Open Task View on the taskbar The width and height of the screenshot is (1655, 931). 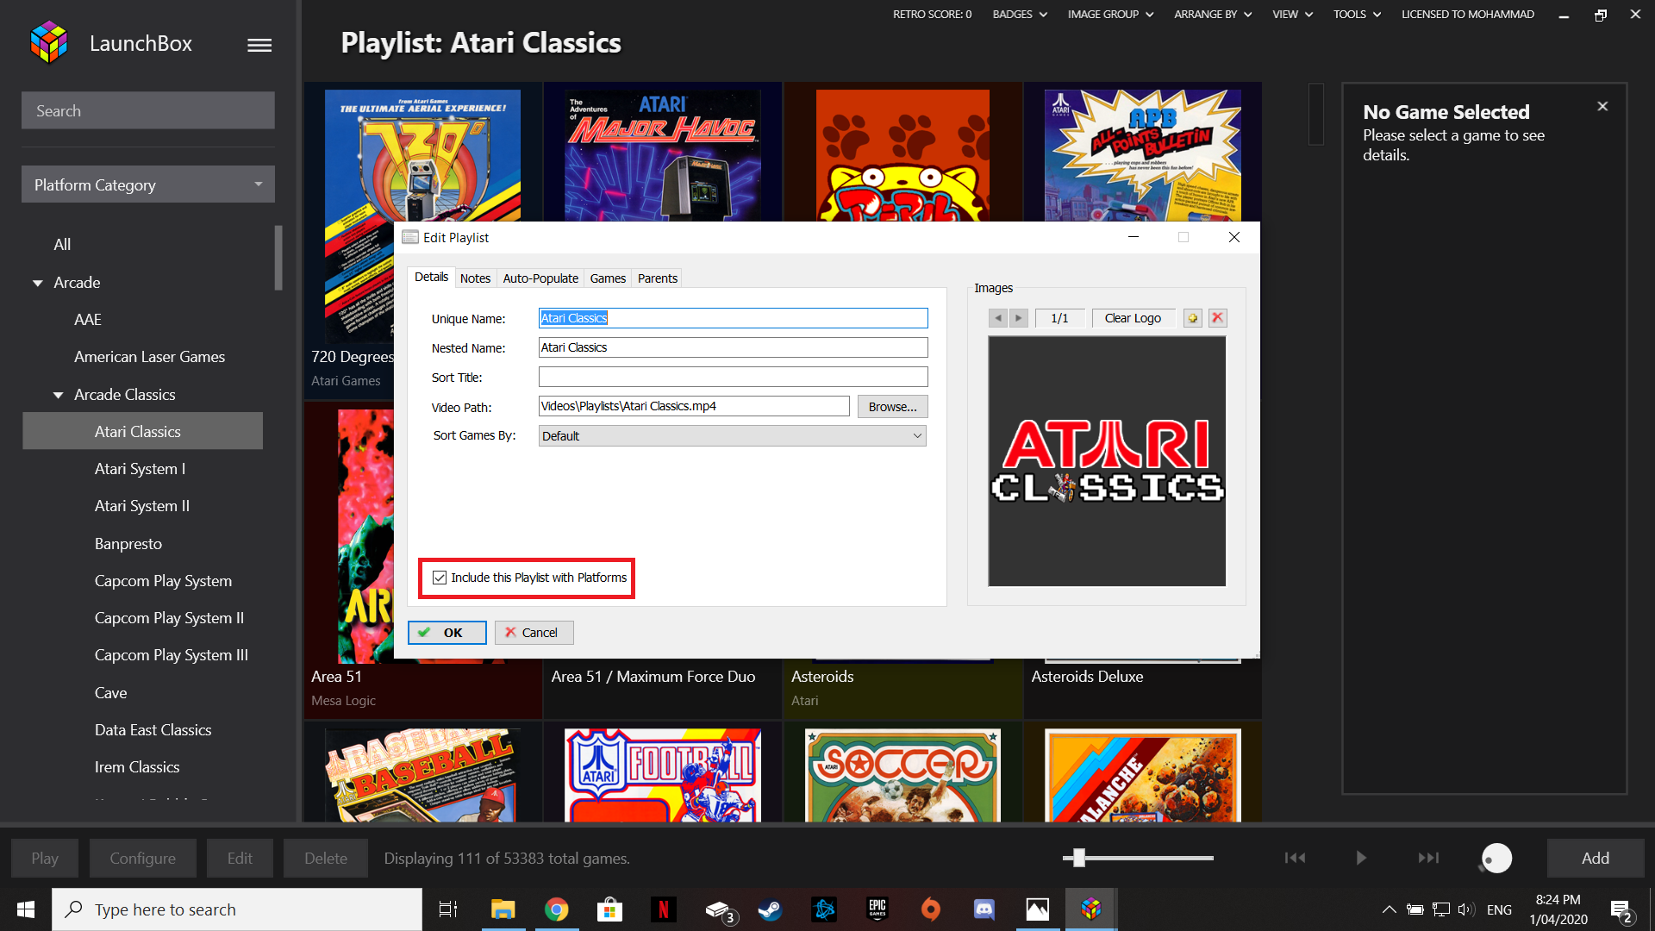click(x=448, y=909)
